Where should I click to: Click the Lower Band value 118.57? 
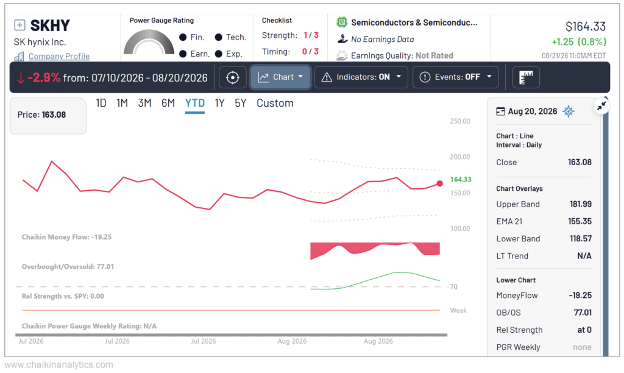tap(581, 239)
